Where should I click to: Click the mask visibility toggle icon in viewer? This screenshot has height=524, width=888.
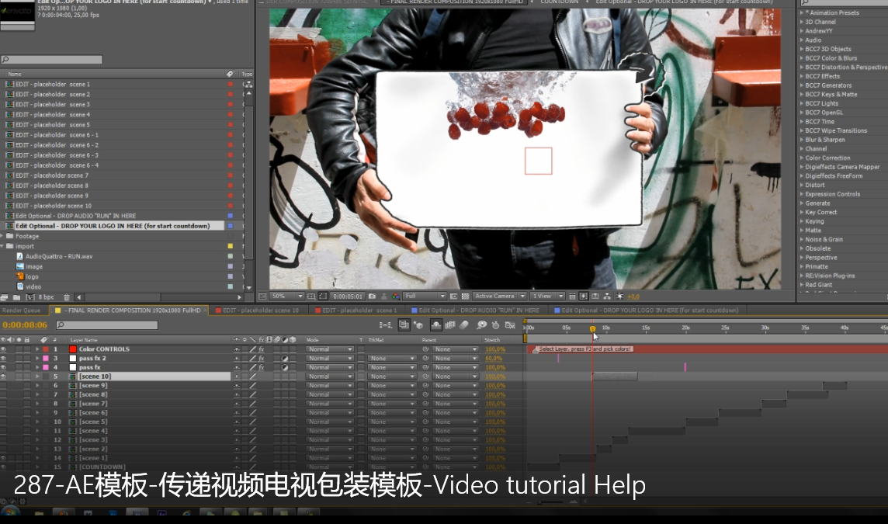coord(323,297)
